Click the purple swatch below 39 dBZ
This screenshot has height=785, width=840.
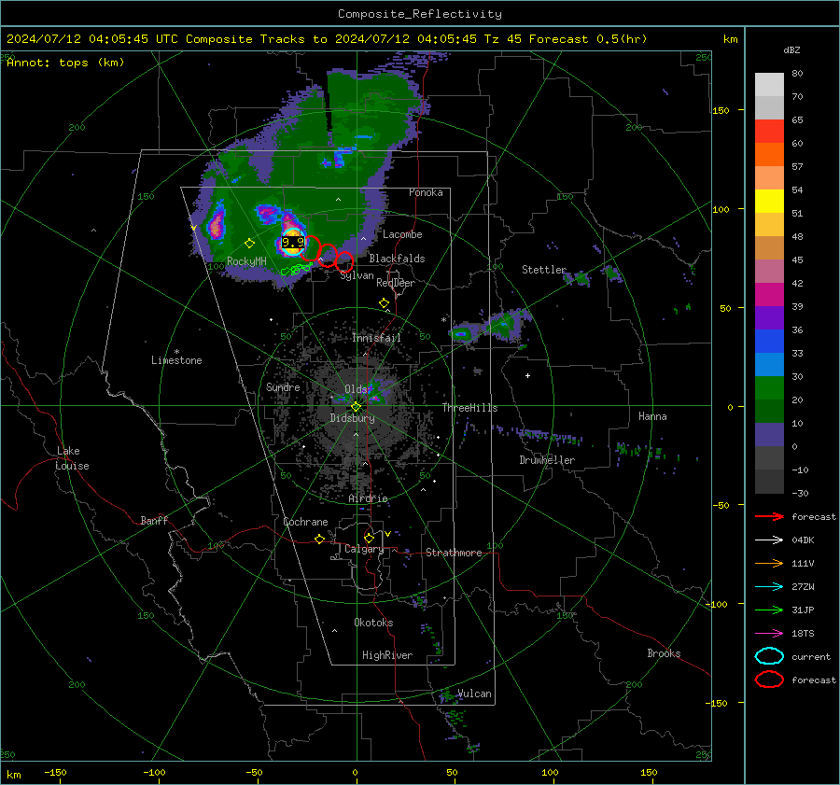[769, 317]
